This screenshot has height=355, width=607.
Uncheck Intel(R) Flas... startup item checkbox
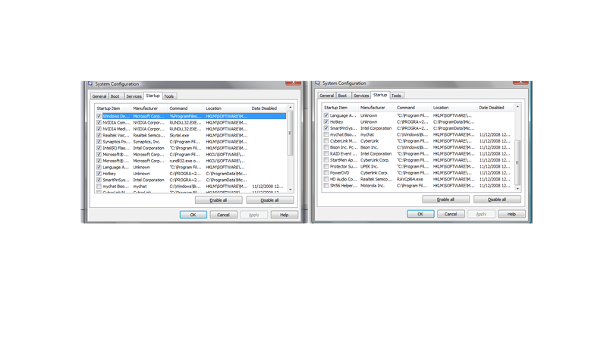pyautogui.click(x=99, y=148)
